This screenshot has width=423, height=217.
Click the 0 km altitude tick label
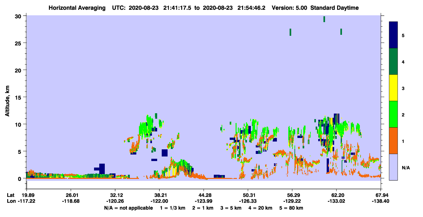(20, 178)
